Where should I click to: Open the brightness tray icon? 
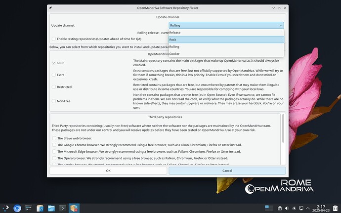[x=294, y=209]
